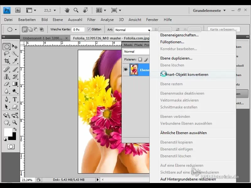Select the Eraser tool
The image size is (251, 188).
coord(7,84)
